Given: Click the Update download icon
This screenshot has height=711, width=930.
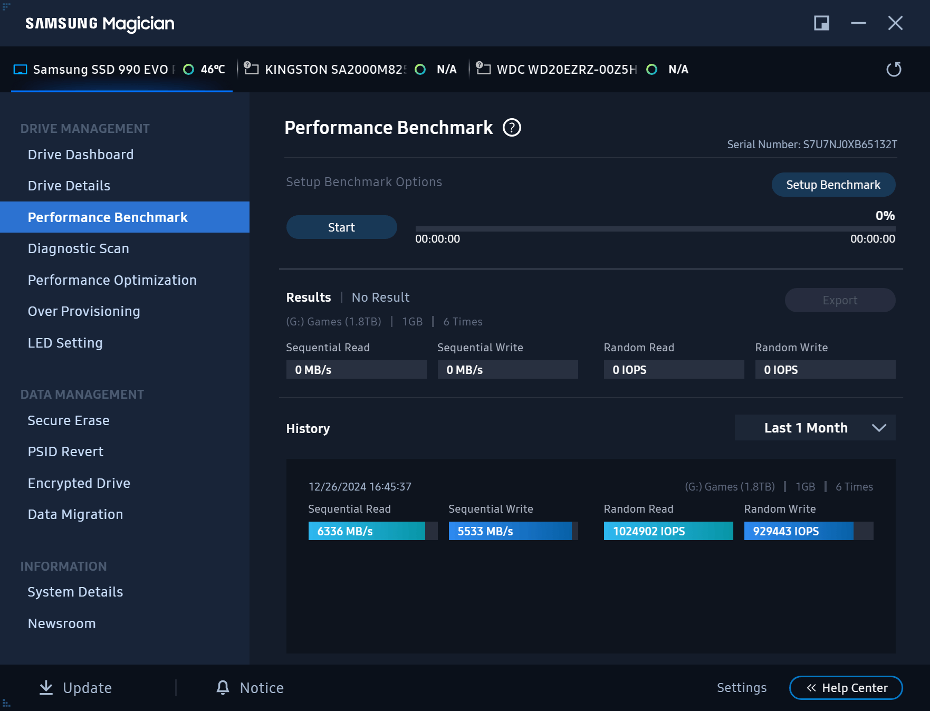Looking at the screenshot, I should [x=46, y=687].
